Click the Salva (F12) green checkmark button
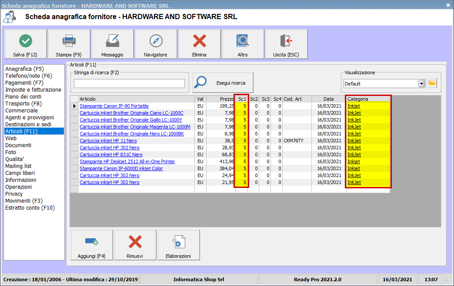 pos(26,44)
